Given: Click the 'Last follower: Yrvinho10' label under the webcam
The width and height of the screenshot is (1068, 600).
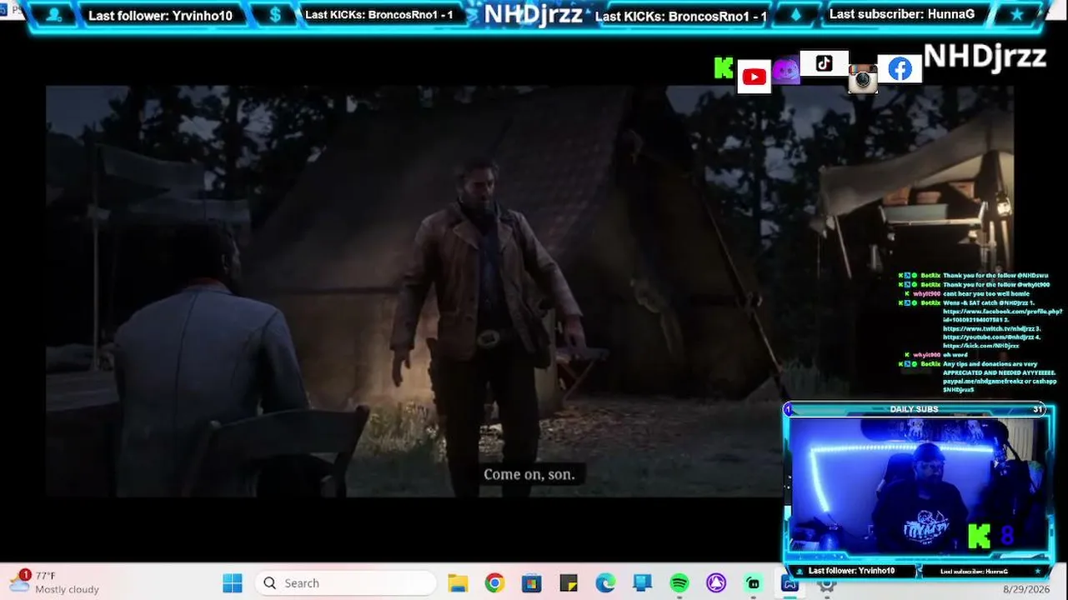Looking at the screenshot, I should pyautogui.click(x=851, y=571).
